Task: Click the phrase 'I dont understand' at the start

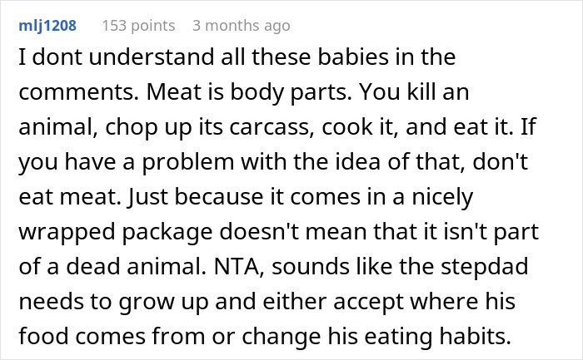Action: point(92,57)
